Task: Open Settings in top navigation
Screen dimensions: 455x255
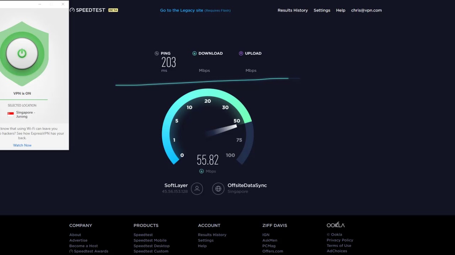Action: (x=322, y=10)
